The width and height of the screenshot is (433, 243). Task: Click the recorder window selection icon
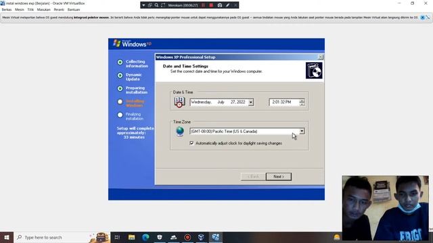[150, 5]
